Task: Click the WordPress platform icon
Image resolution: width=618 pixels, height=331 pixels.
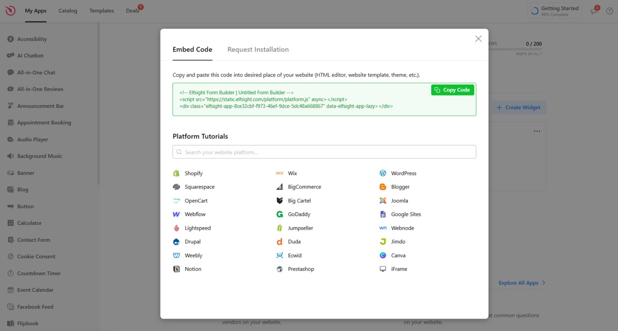Action: (383, 173)
